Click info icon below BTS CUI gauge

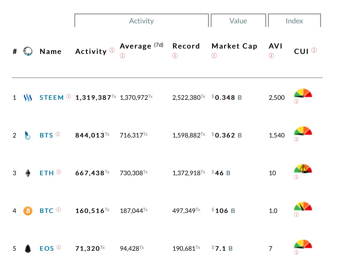296,139
